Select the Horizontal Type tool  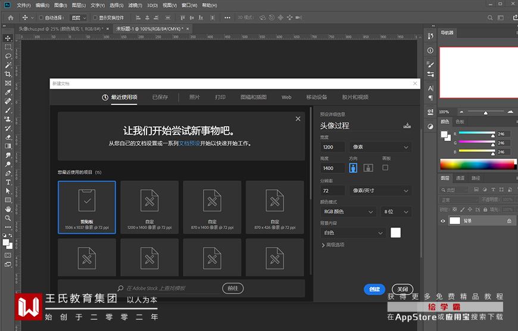coord(8,182)
